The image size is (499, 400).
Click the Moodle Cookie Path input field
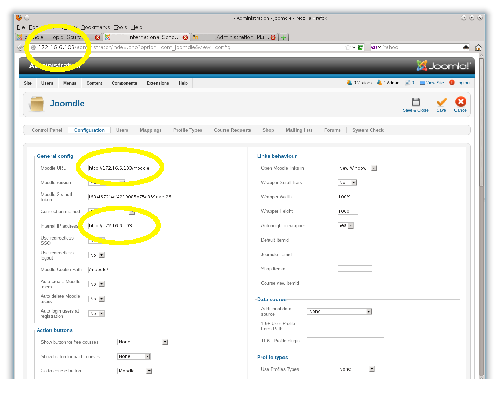point(133,270)
